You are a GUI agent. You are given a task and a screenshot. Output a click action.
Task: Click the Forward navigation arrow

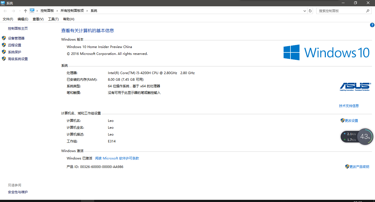coord(13,11)
